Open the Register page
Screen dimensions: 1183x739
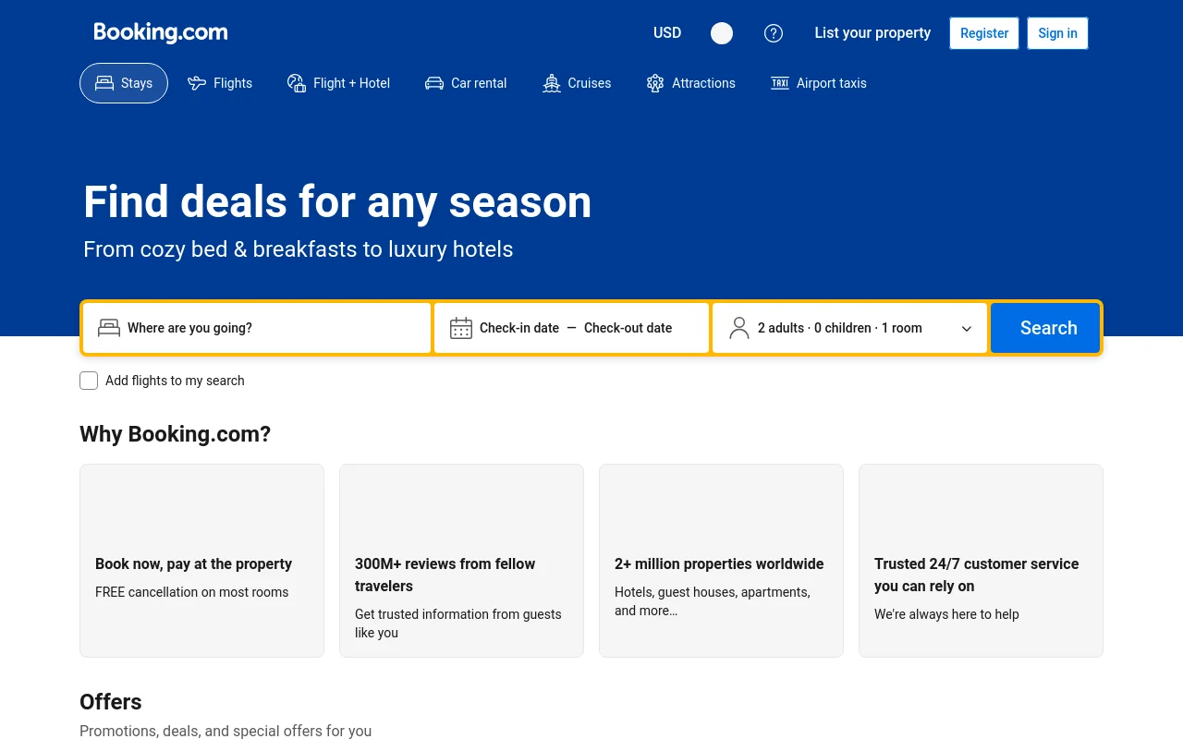[x=984, y=33]
